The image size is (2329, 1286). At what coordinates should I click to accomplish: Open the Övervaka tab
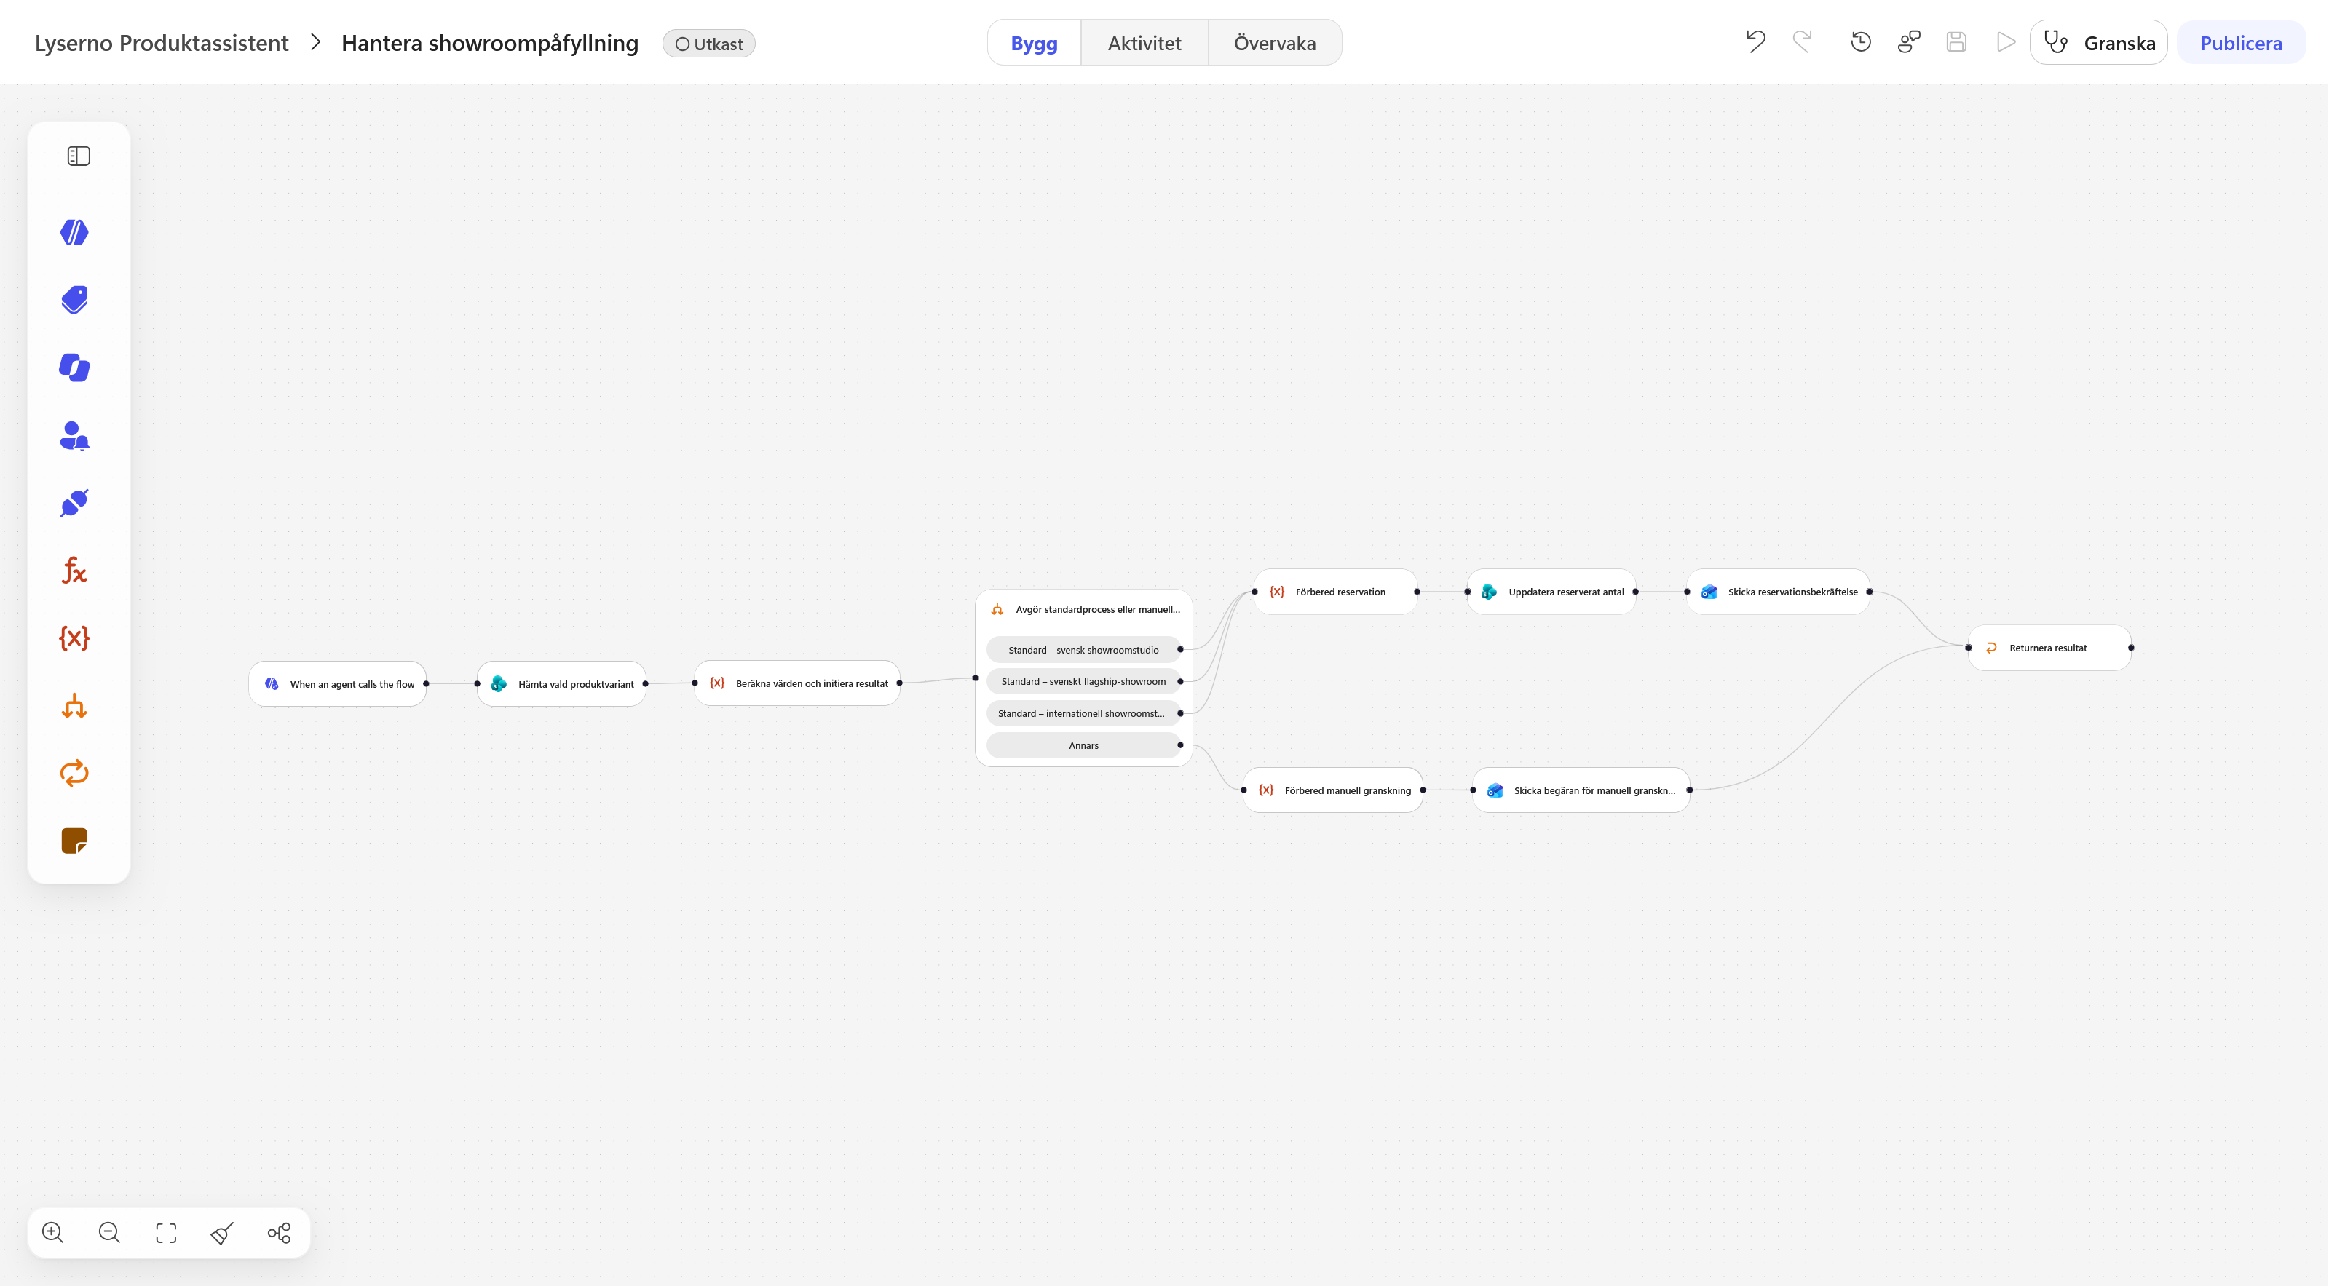(1274, 42)
